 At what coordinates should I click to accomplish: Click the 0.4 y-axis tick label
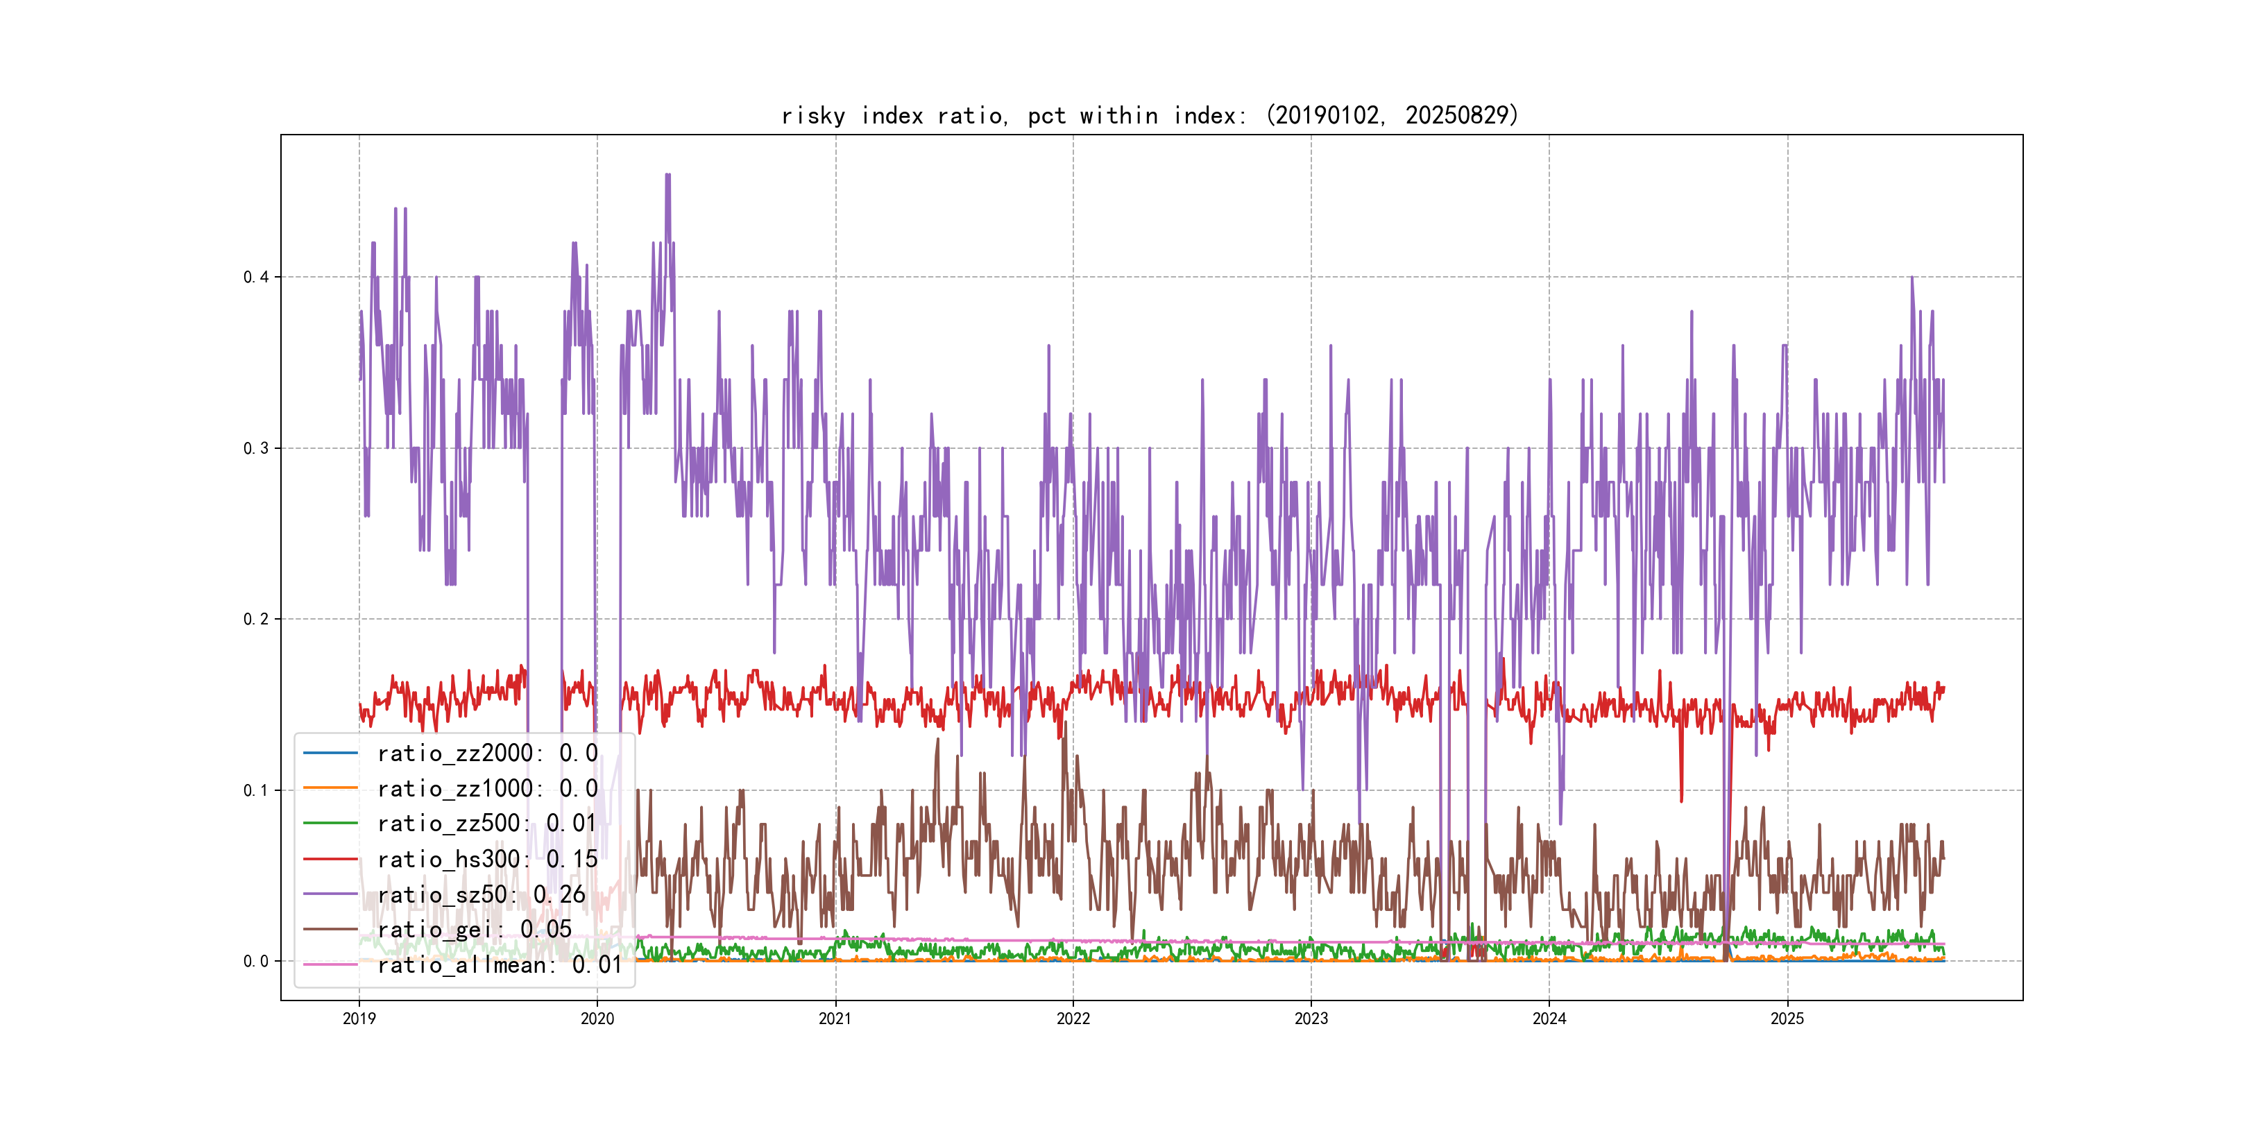[256, 278]
